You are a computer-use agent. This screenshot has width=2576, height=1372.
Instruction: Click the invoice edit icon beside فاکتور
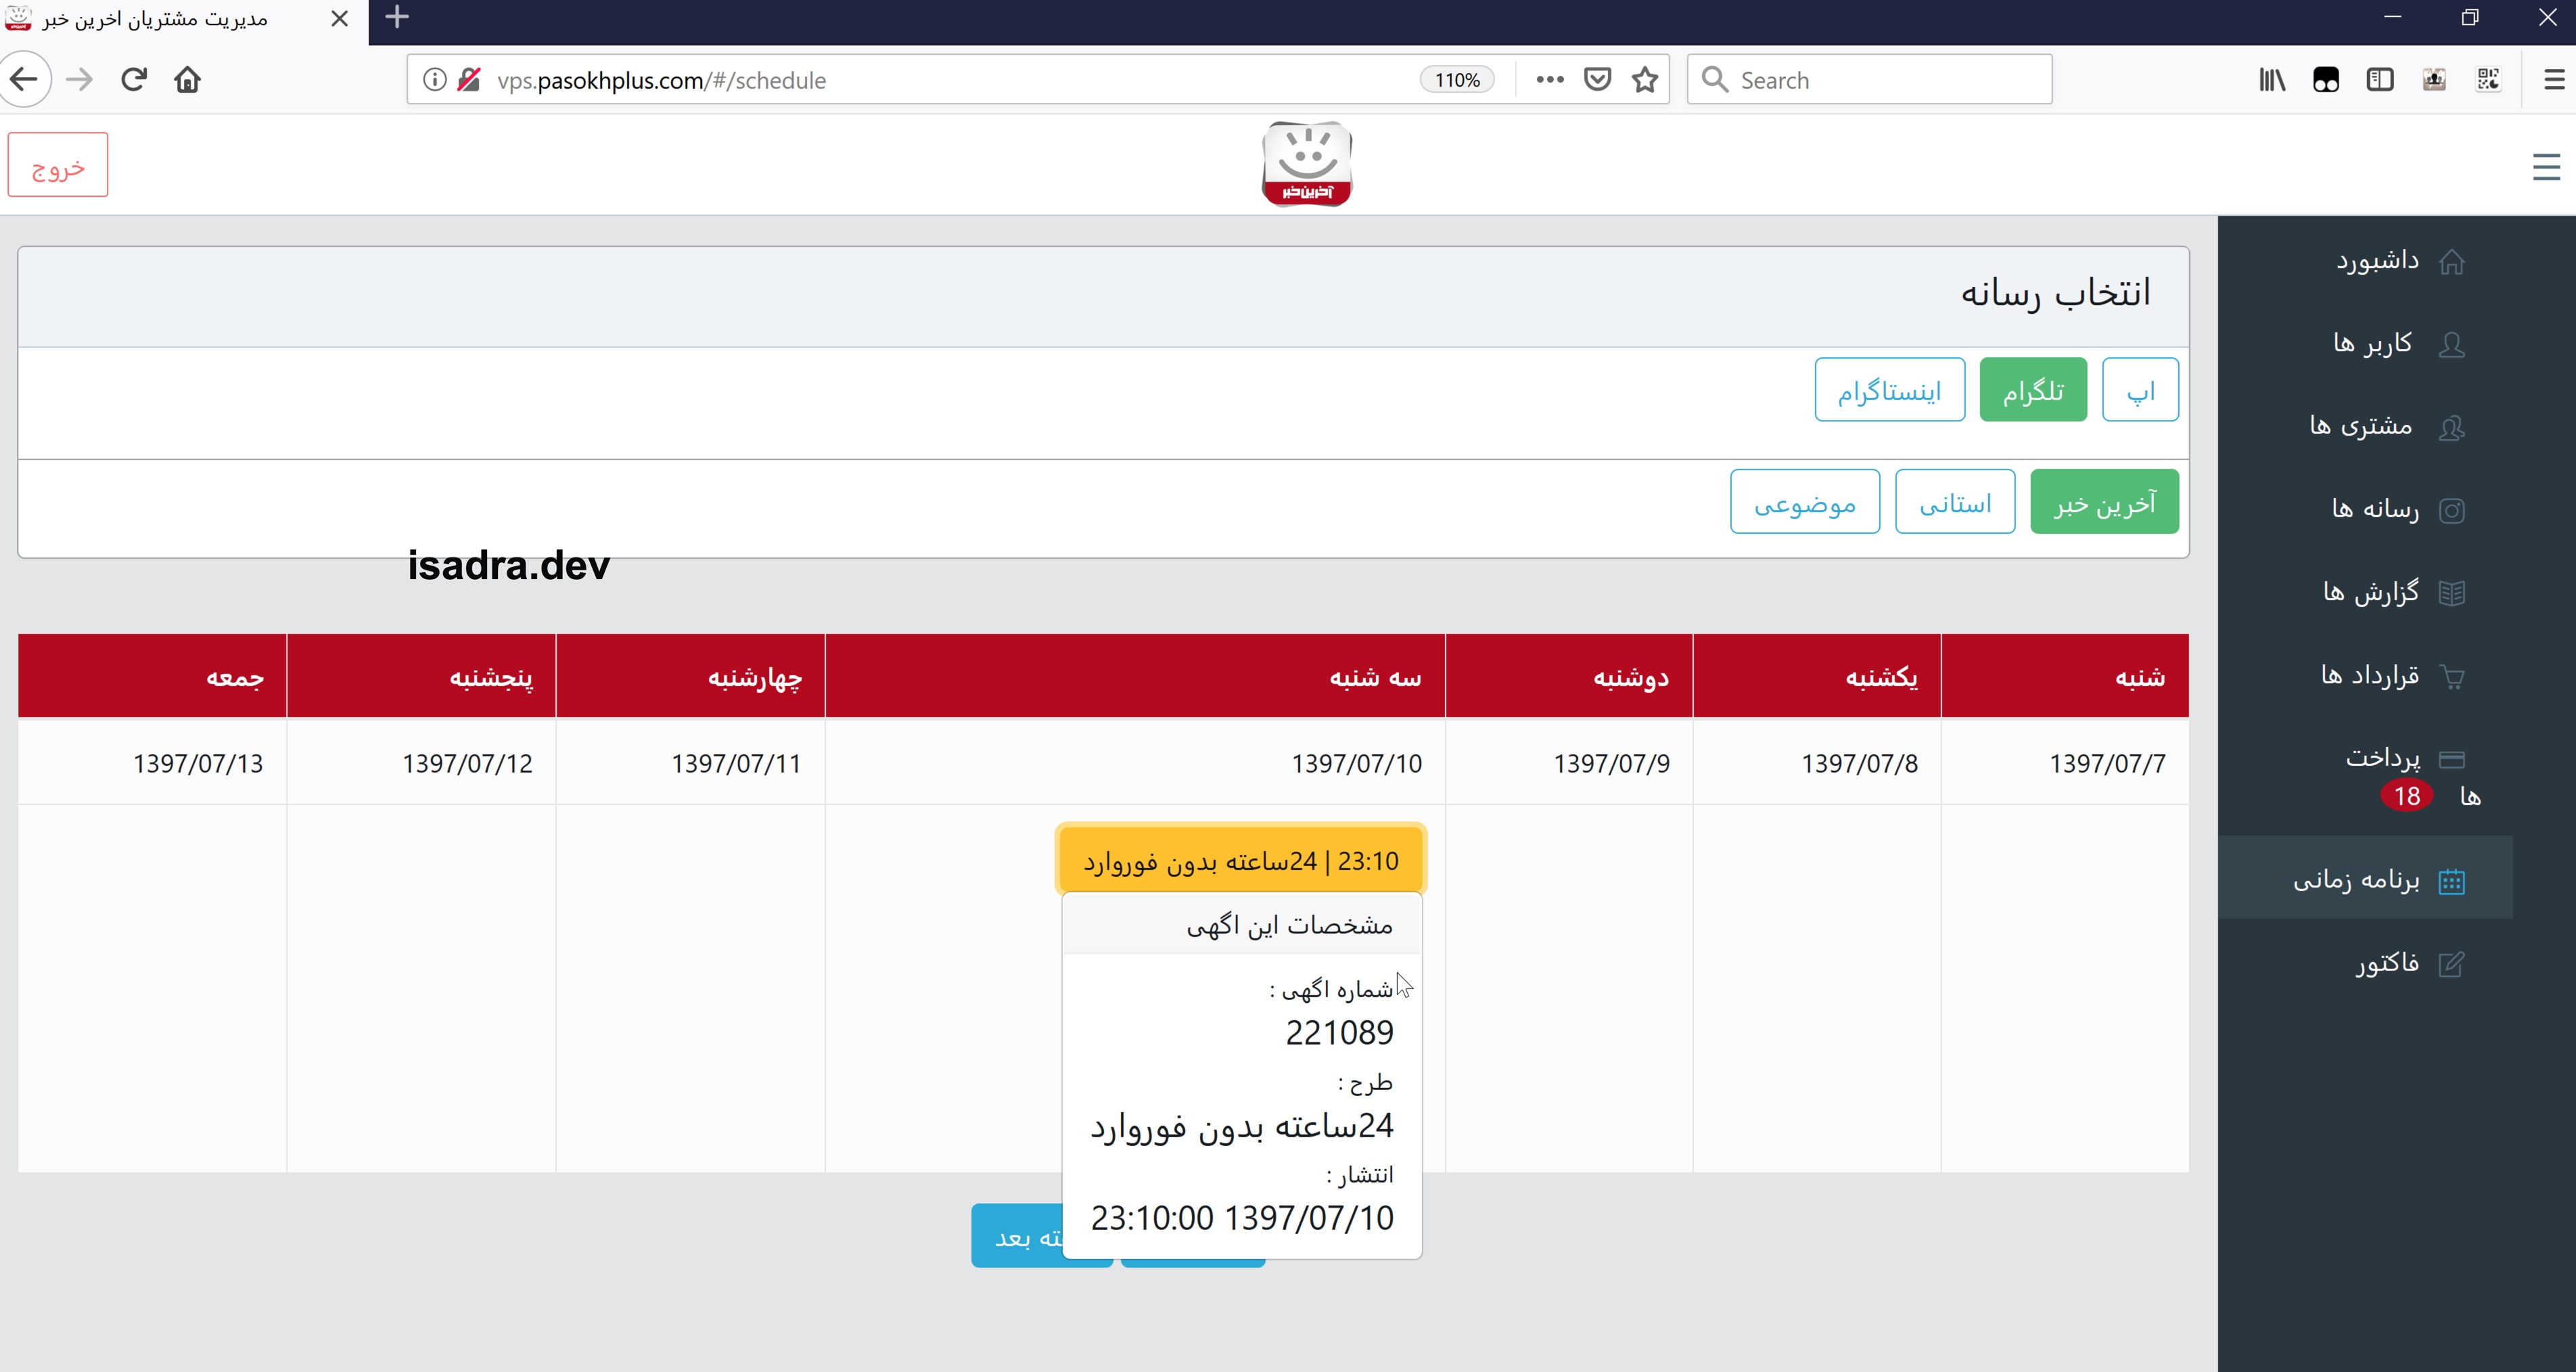pos(2451,964)
